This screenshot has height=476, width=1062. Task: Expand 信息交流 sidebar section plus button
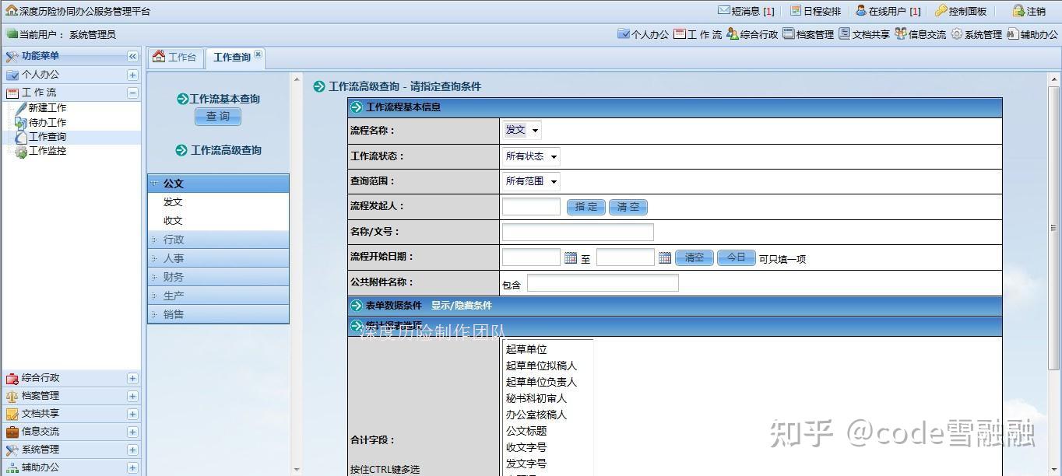(x=132, y=432)
